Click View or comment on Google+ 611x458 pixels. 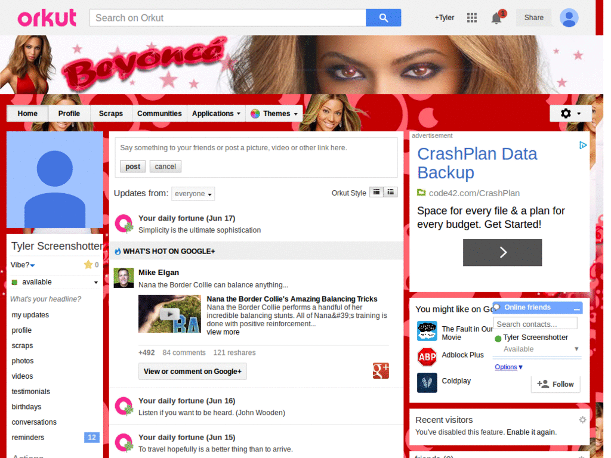point(193,371)
